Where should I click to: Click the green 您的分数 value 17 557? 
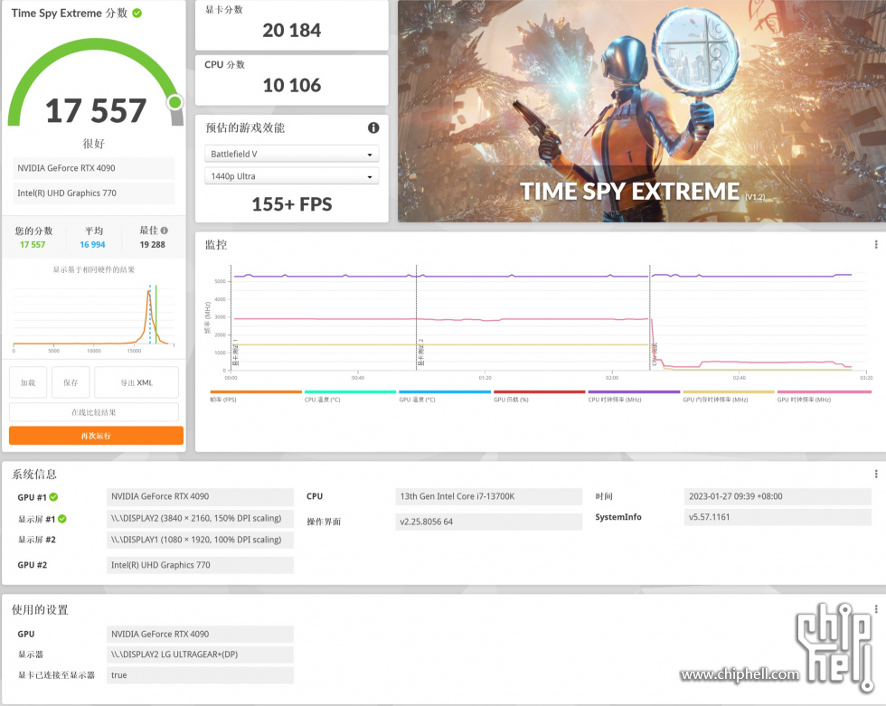[33, 245]
